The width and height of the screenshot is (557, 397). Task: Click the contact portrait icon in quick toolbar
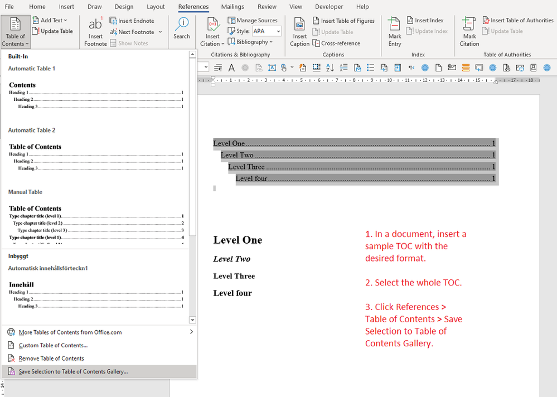click(533, 67)
